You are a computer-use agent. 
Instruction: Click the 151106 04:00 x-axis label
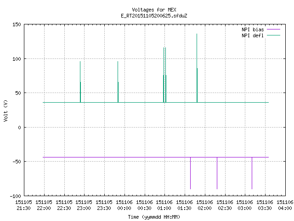click(285, 205)
